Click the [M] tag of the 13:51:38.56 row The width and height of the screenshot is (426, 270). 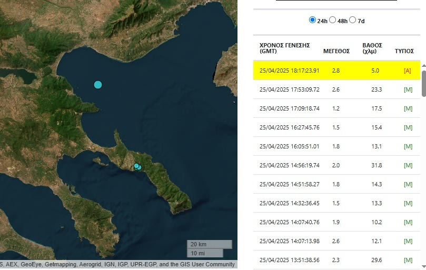point(408,260)
